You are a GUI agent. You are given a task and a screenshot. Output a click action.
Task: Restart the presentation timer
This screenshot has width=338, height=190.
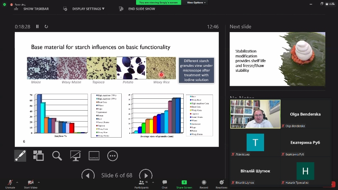(46, 27)
